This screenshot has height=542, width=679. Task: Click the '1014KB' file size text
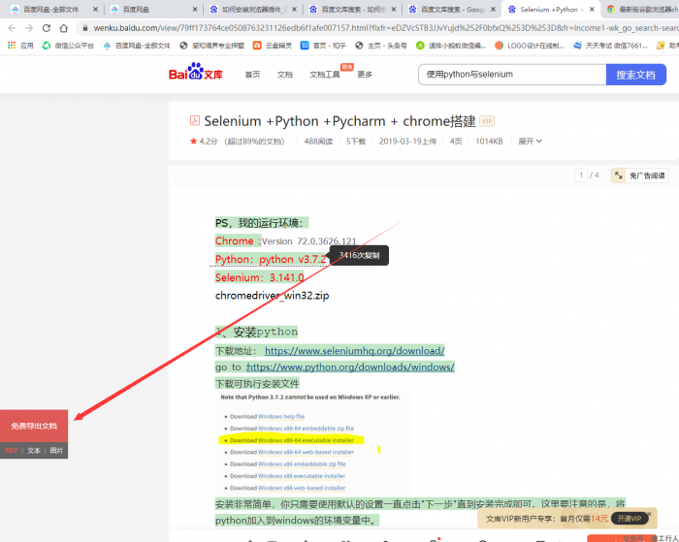pyautogui.click(x=489, y=142)
